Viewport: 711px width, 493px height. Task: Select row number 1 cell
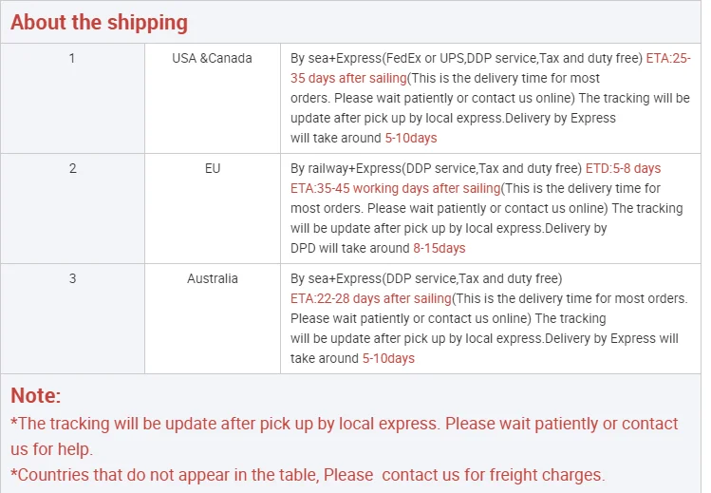pyautogui.click(x=72, y=58)
